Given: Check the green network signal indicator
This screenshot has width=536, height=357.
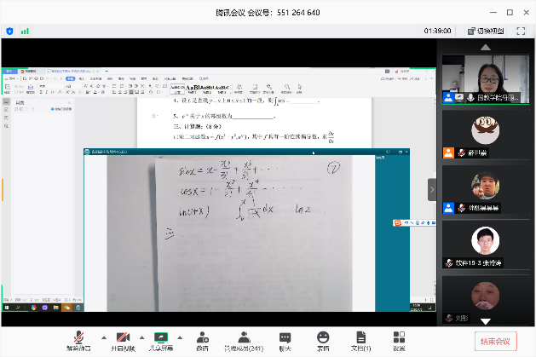Looking at the screenshot, I should click(x=25, y=31).
